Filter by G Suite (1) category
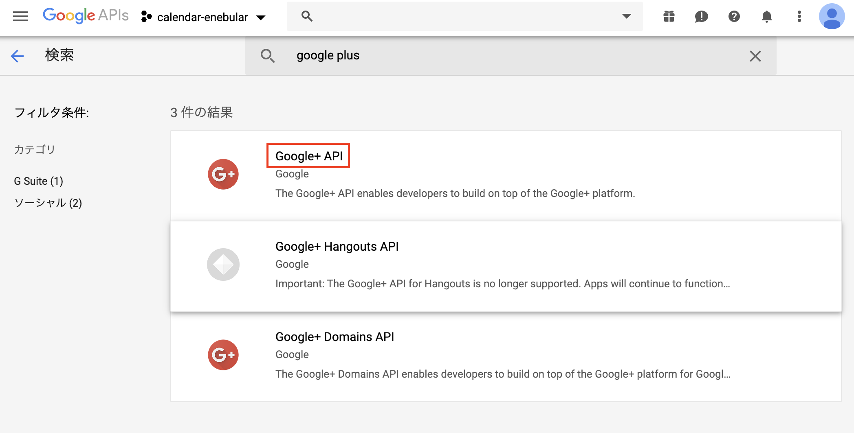This screenshot has height=433, width=854. point(39,181)
